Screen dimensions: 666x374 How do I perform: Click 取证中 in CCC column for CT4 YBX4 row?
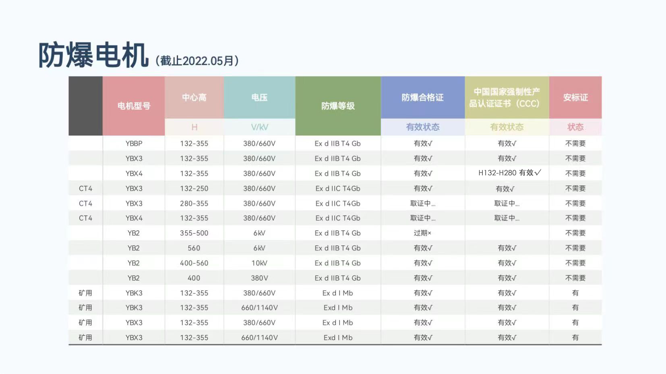click(x=507, y=218)
